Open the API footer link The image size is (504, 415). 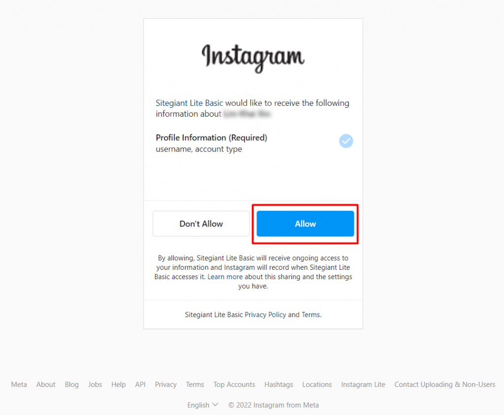(x=140, y=384)
